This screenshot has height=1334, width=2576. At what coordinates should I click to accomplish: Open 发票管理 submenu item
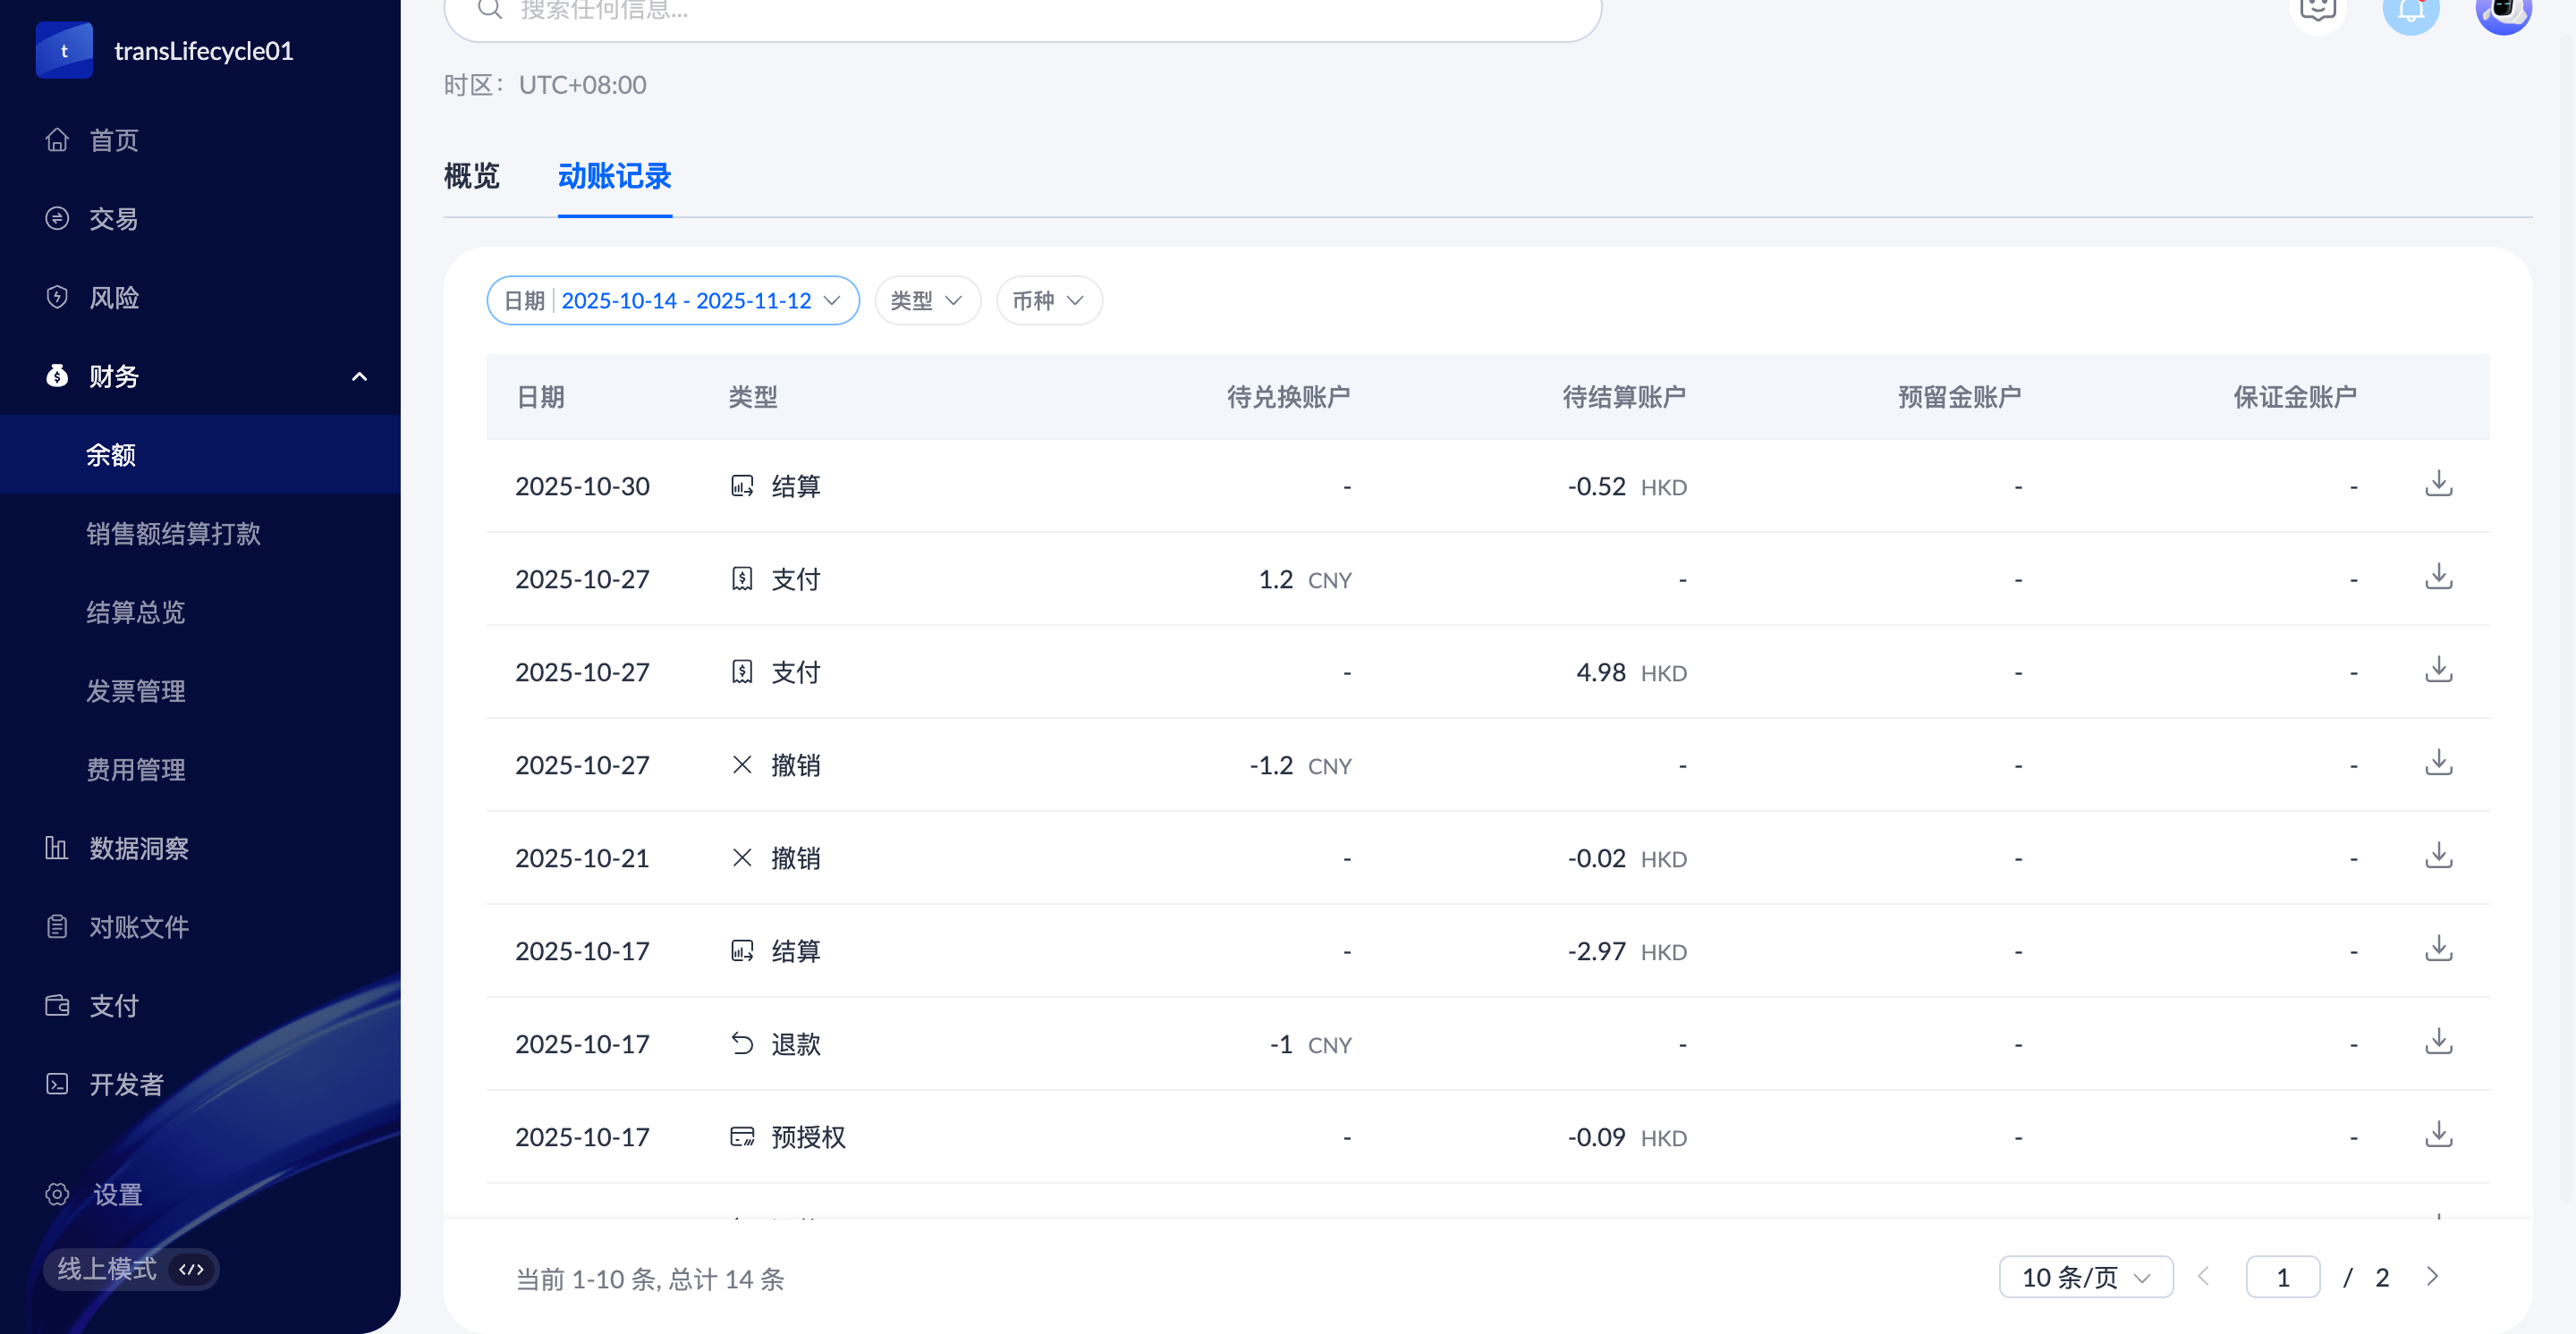136,691
